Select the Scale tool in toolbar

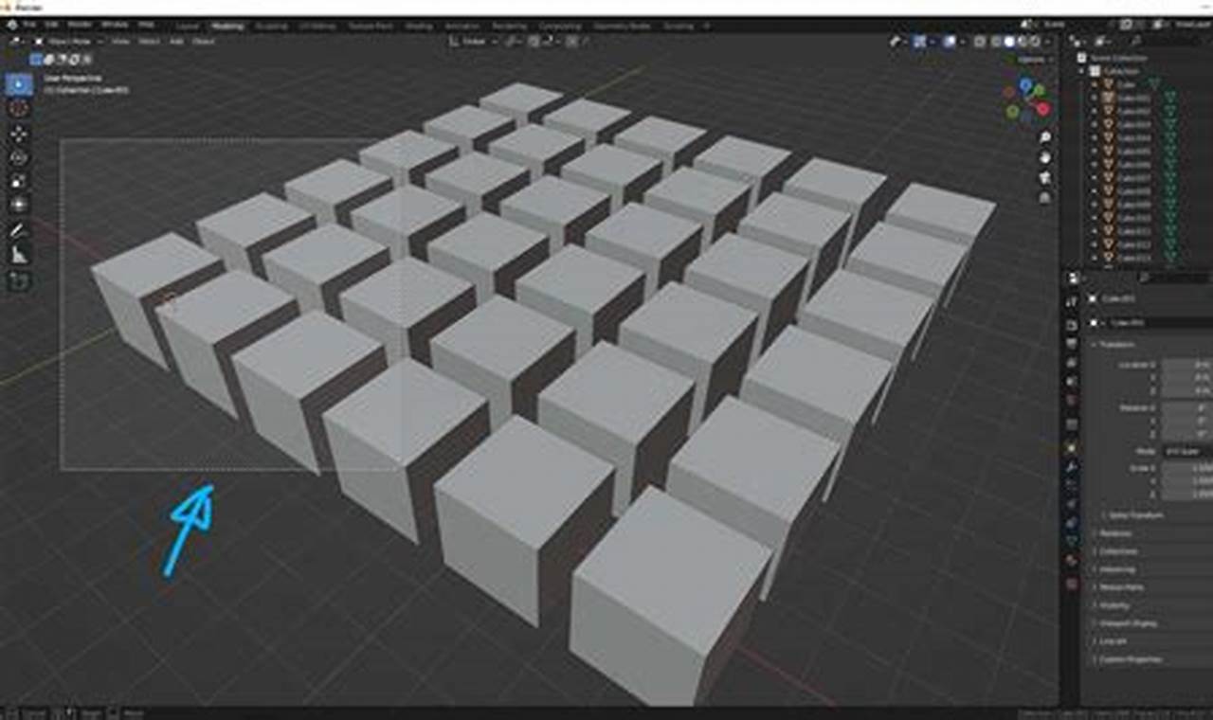click(x=19, y=181)
